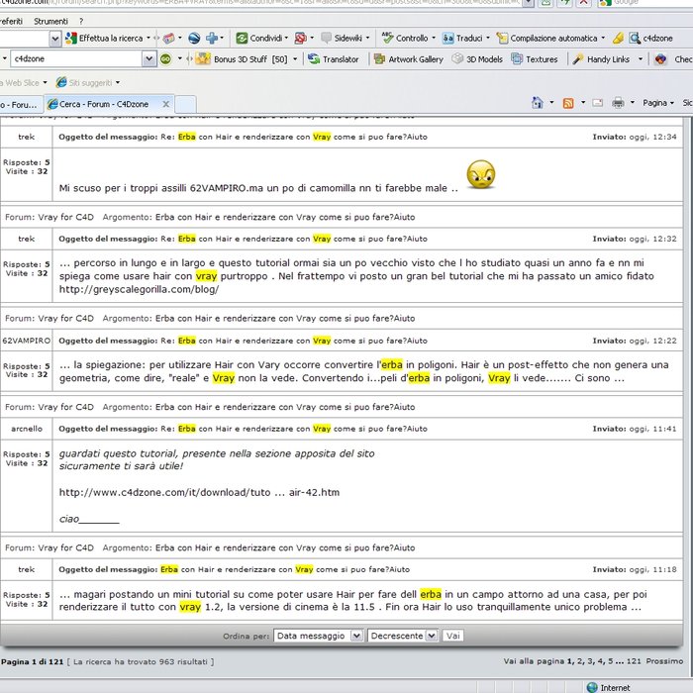The height and width of the screenshot is (693, 693).
Task: Click the blue globe toolbar icon
Action: click(194, 38)
